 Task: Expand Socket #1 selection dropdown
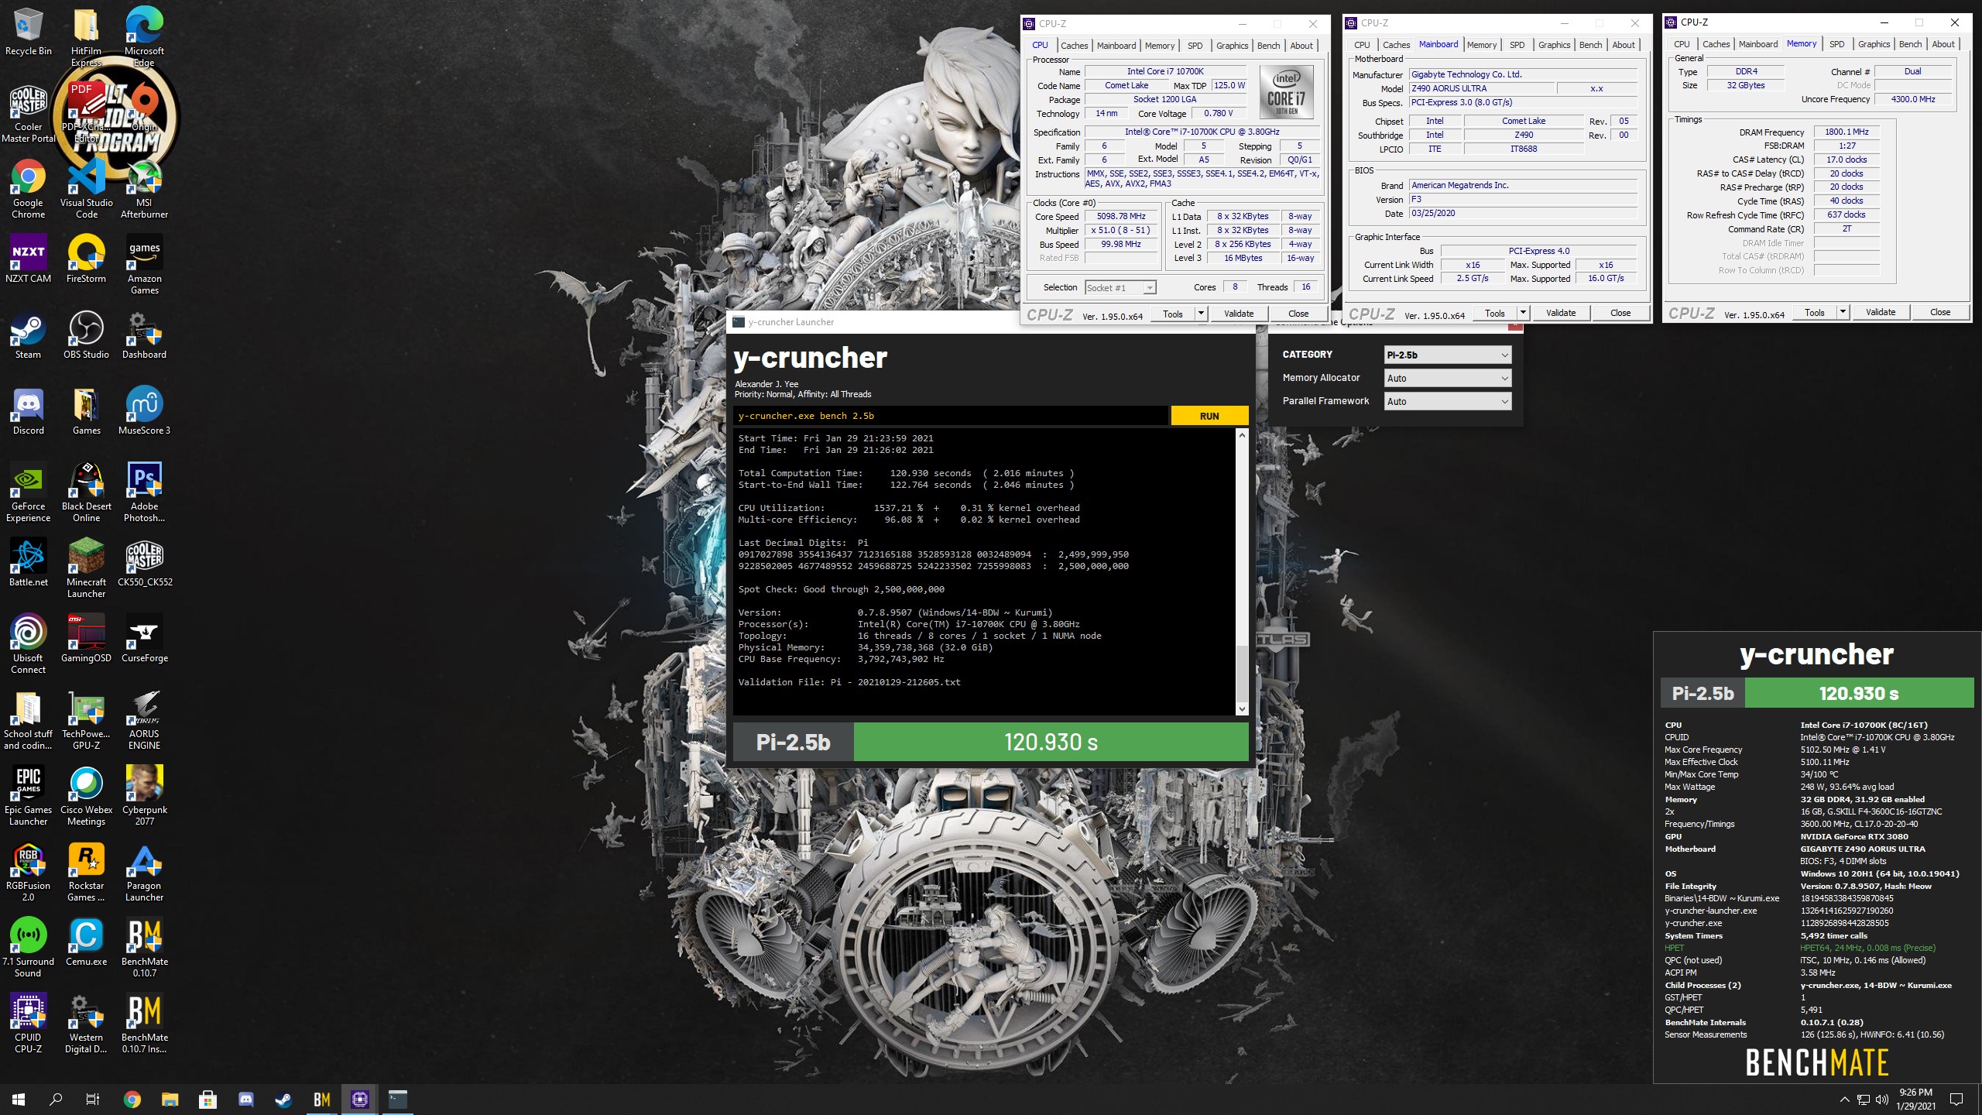(x=1120, y=287)
